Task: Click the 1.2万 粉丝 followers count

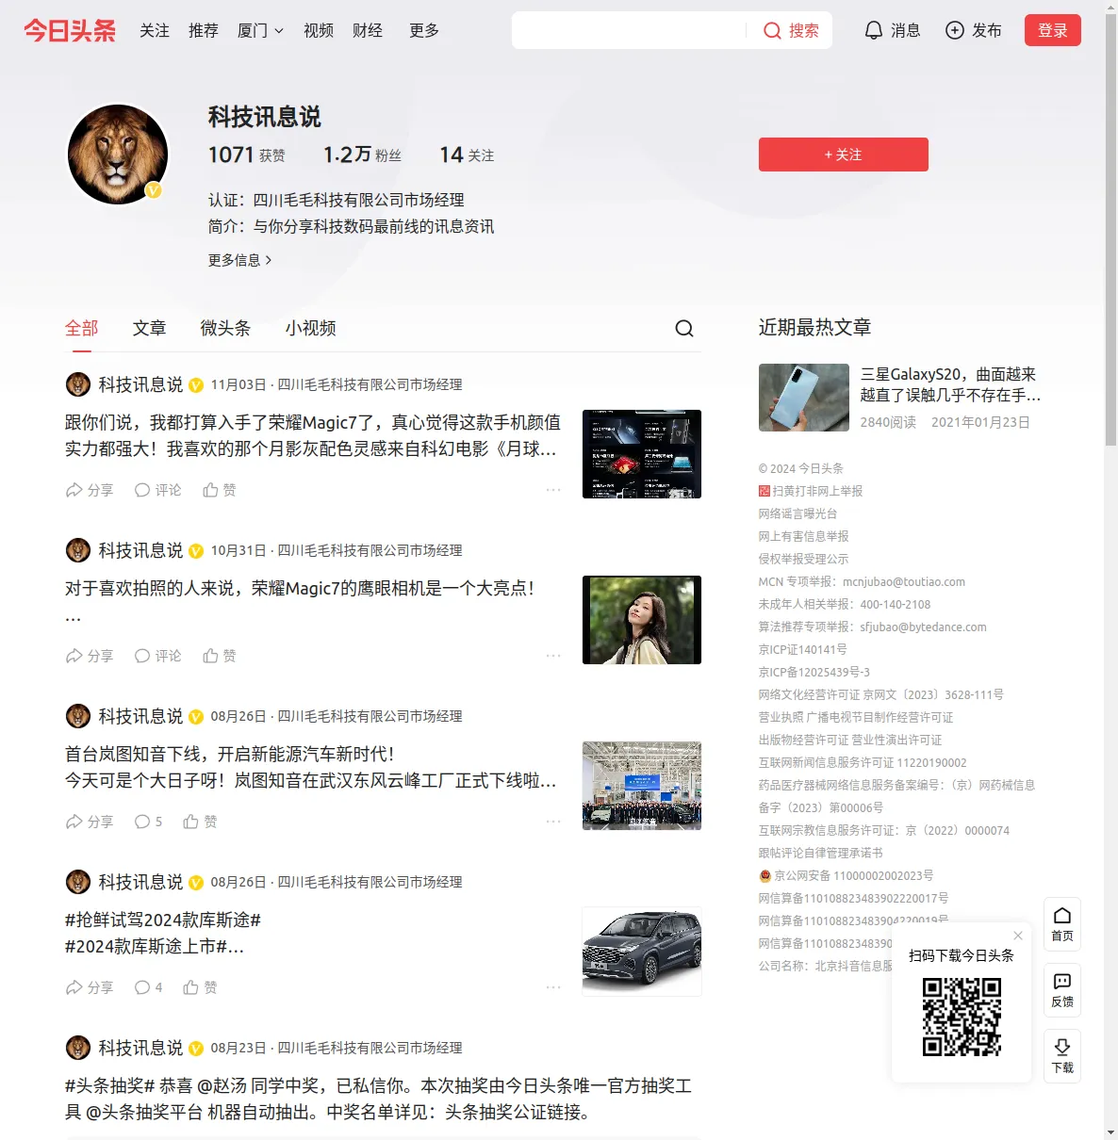Action: pos(362,155)
